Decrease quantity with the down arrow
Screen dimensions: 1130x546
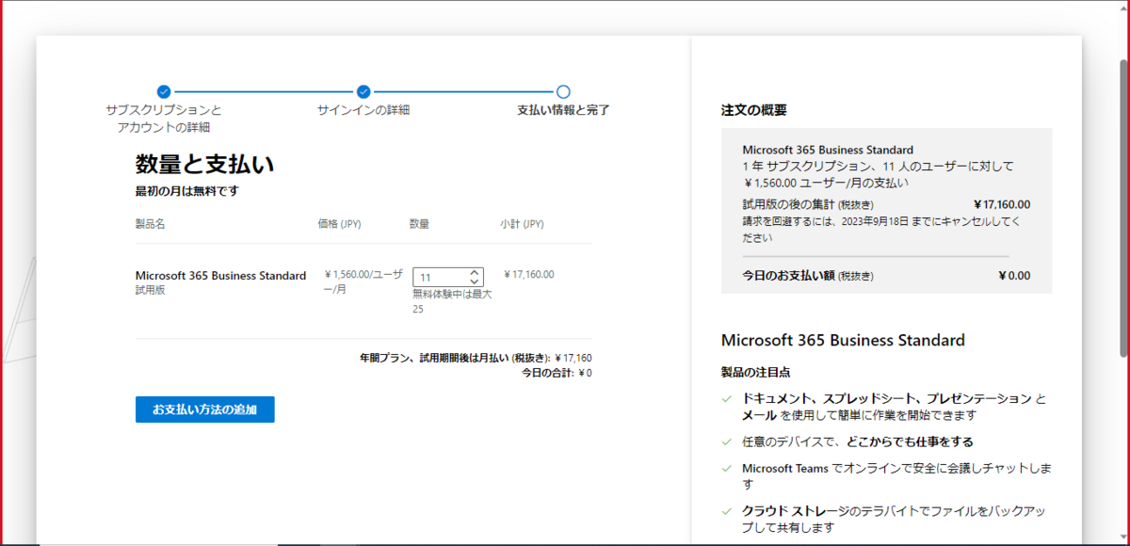pyautogui.click(x=475, y=281)
